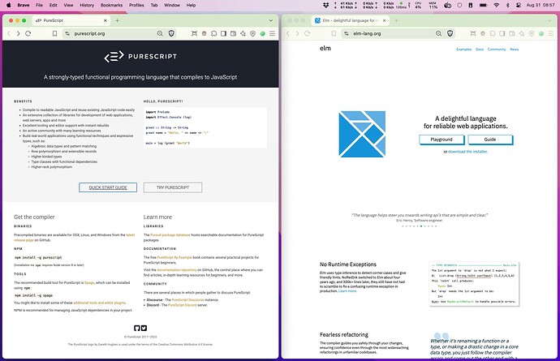Open the Brave main menu in the PureScript window
Image resolution: width=560 pixels, height=361 pixels.
[x=272, y=33]
